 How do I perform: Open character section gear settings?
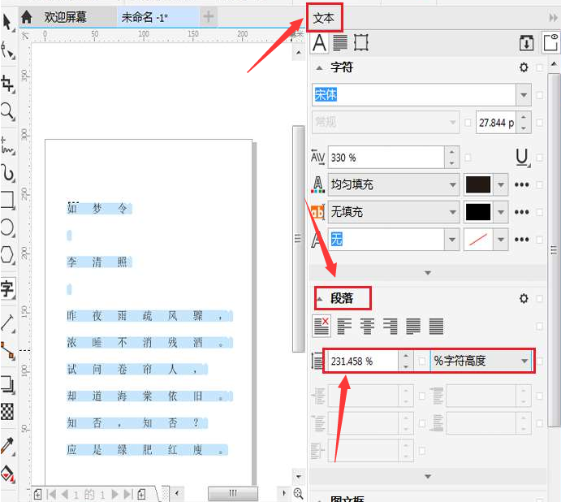coord(524,67)
